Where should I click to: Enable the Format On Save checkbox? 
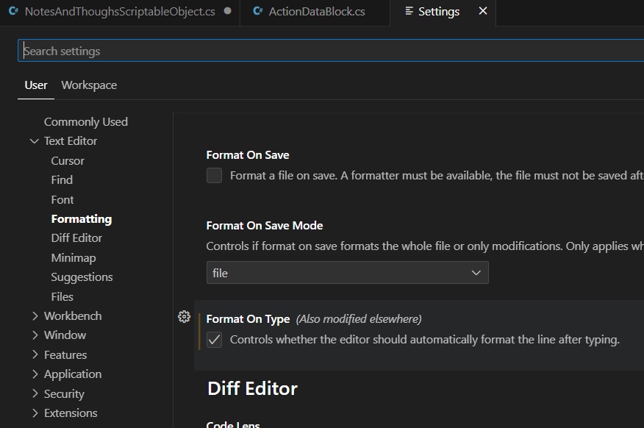pyautogui.click(x=214, y=176)
